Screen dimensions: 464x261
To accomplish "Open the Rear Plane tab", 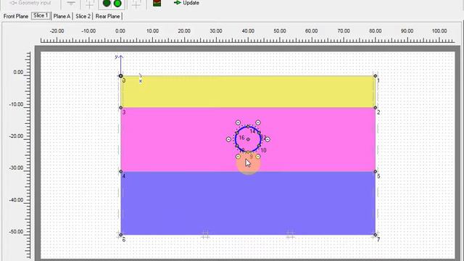I will (x=108, y=16).
